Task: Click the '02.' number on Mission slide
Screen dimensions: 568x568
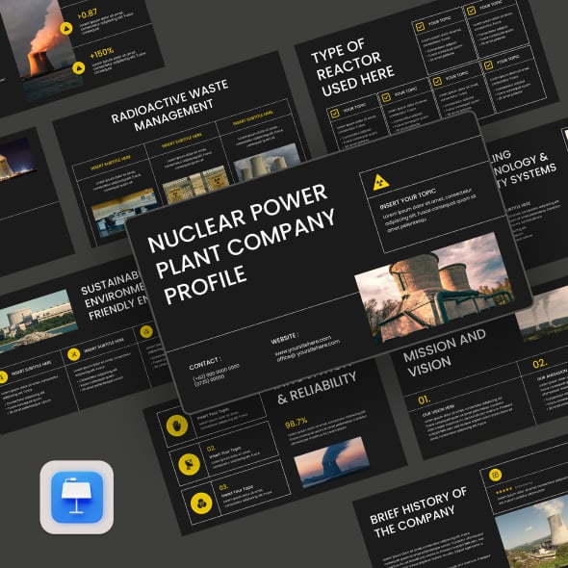Action: tap(540, 363)
